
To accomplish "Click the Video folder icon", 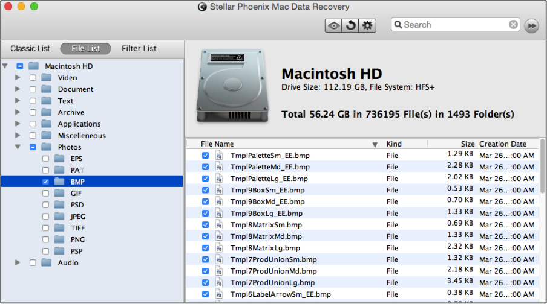I will (47, 77).
